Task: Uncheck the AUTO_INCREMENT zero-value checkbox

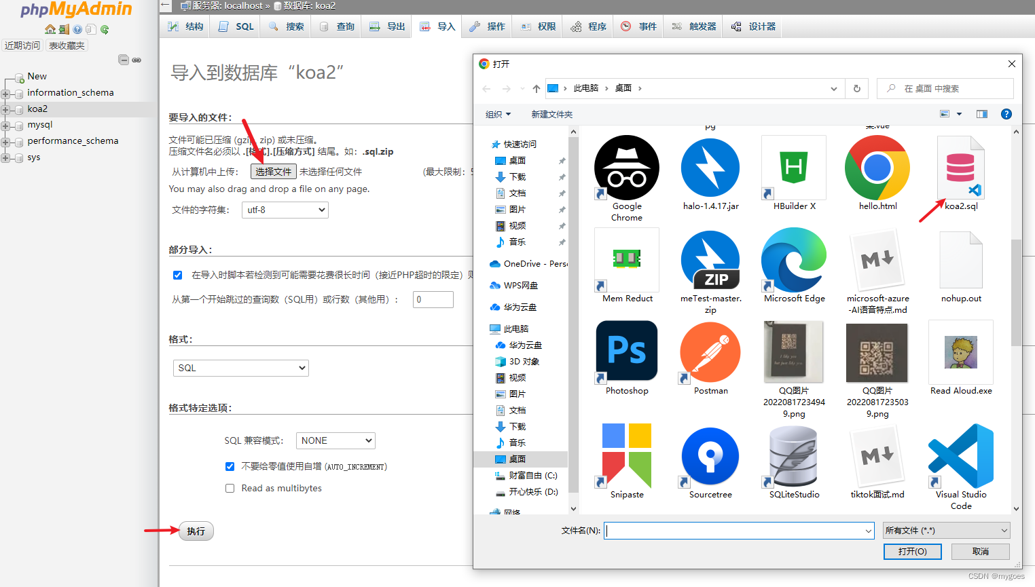Action: tap(230, 466)
